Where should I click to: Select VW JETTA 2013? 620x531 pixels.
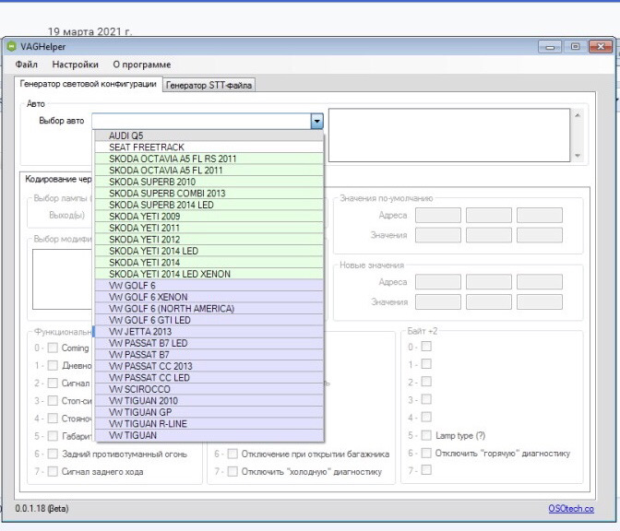coord(209,332)
